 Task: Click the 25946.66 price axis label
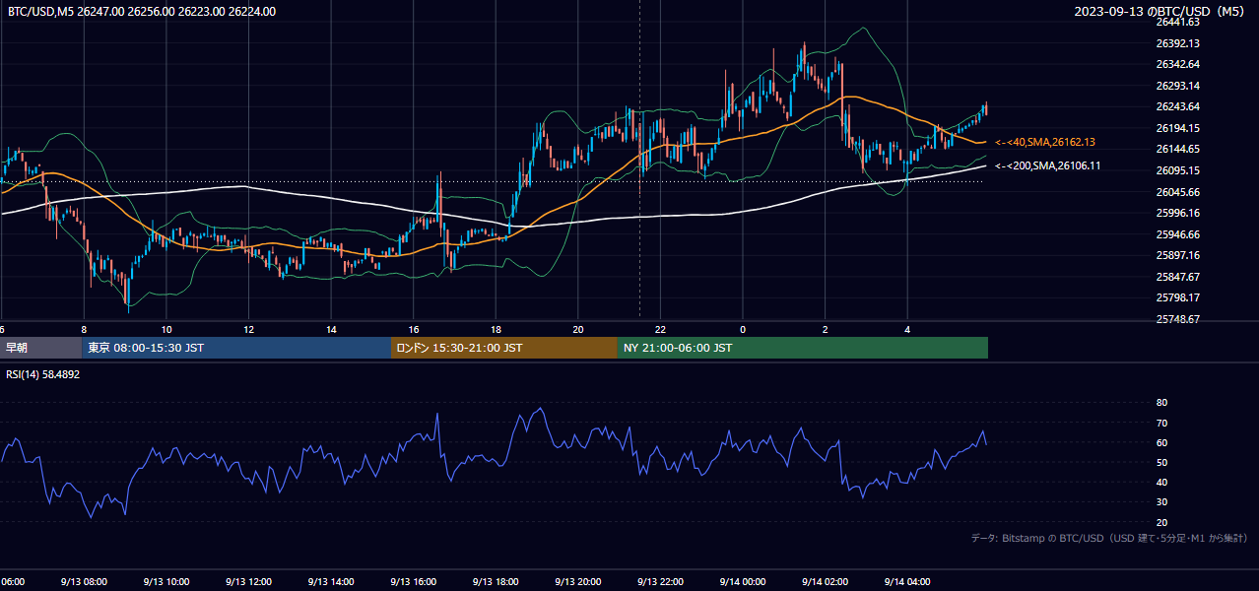[x=1177, y=234]
